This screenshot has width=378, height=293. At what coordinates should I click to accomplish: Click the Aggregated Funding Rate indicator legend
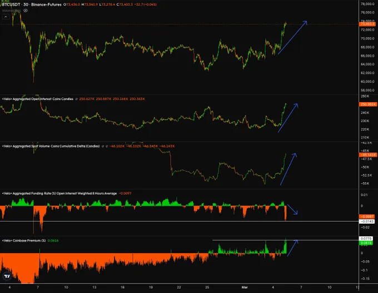(x=58, y=193)
